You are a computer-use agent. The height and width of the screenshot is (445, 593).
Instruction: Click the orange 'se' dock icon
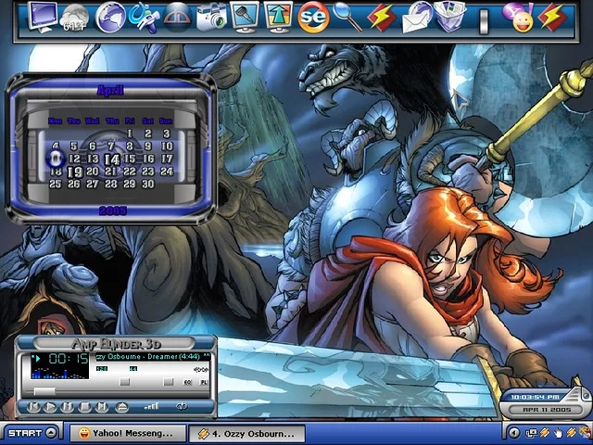tap(314, 17)
